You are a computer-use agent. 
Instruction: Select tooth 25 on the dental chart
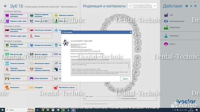coord(136,30)
